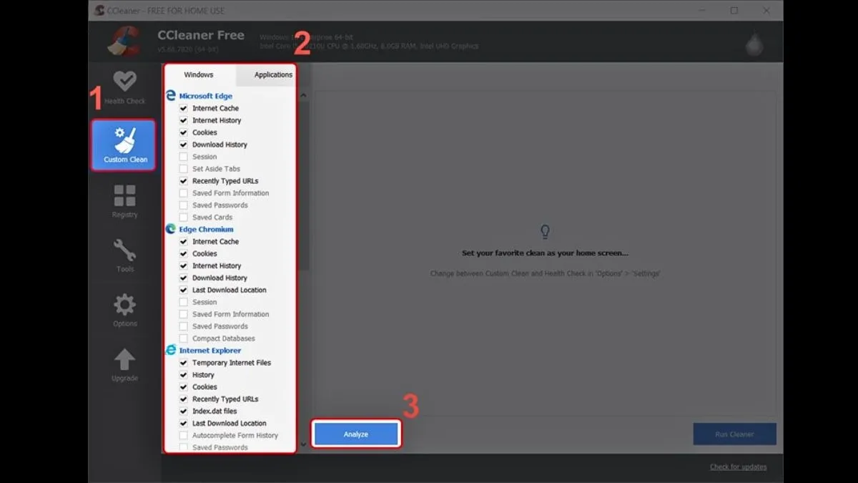This screenshot has height=483, width=858.
Task: Open the Health Check section
Action: 124,87
